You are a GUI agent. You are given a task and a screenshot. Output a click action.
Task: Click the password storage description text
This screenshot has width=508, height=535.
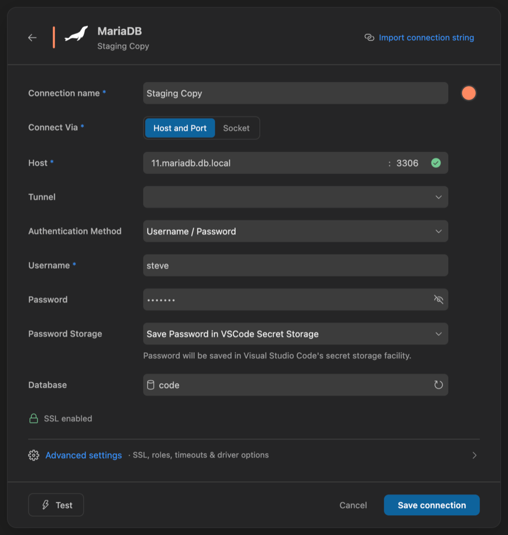(277, 355)
